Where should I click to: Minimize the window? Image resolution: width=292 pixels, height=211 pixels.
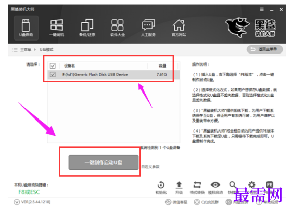tap(272, 10)
